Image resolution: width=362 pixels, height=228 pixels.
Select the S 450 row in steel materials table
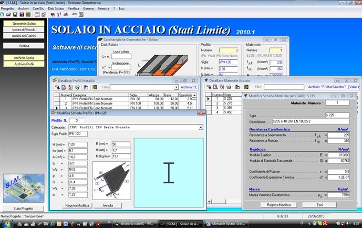[x=224, y=112]
